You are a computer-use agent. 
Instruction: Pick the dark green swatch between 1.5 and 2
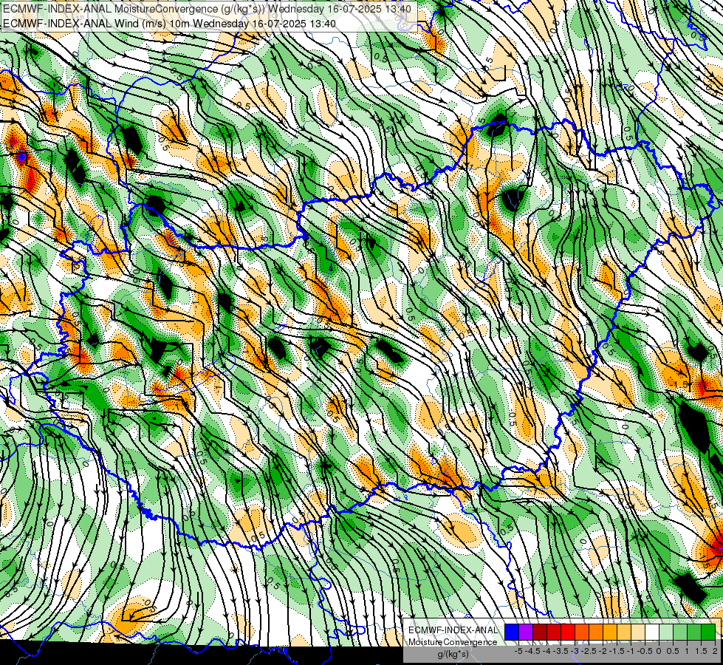coord(707,632)
